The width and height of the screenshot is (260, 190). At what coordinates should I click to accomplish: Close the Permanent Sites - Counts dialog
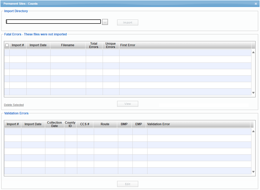coord(256,4)
